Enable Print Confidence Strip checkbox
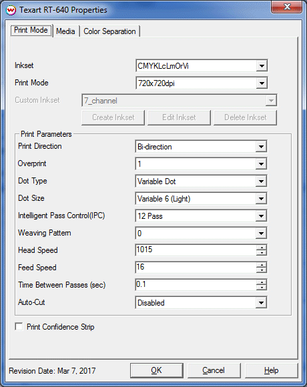Viewport: 307px width, 387px height. point(19,326)
